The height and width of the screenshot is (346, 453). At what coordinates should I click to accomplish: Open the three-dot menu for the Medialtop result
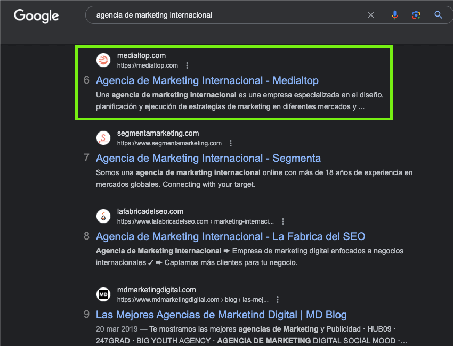pyautogui.click(x=187, y=65)
